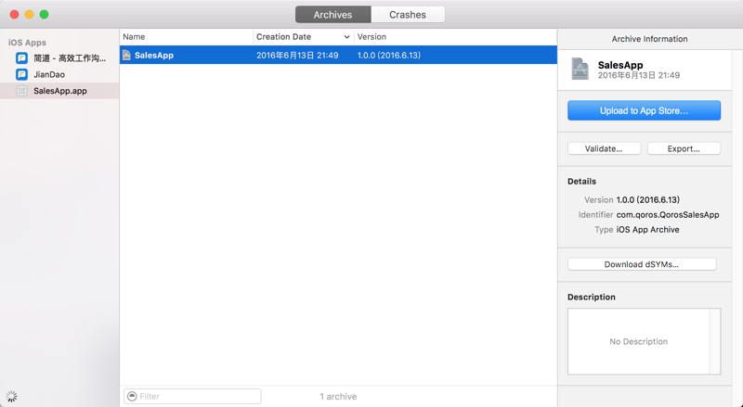Click Version value in Details section
The image size is (743, 407).
click(x=647, y=199)
